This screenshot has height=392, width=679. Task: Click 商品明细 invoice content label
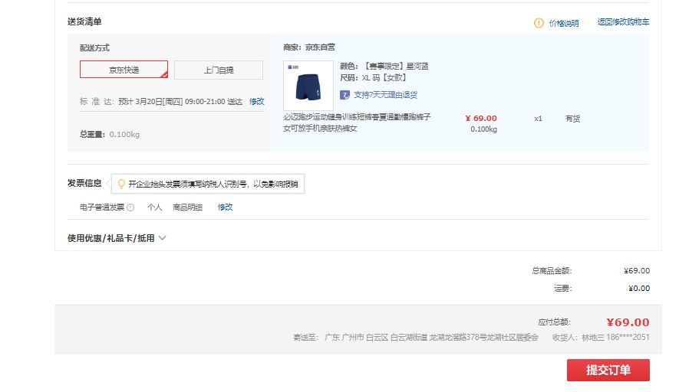coord(188,207)
